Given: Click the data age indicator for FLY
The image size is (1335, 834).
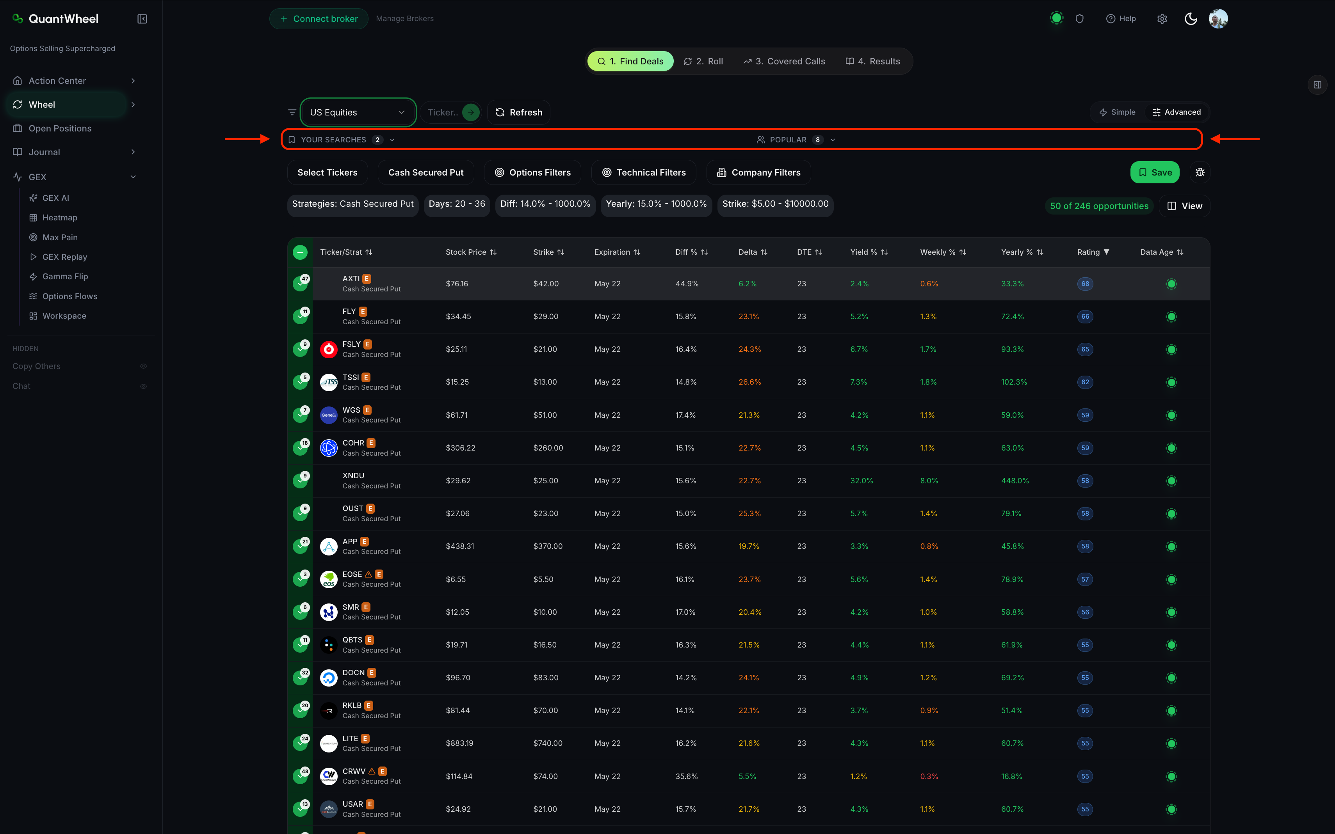Looking at the screenshot, I should pyautogui.click(x=1171, y=317).
